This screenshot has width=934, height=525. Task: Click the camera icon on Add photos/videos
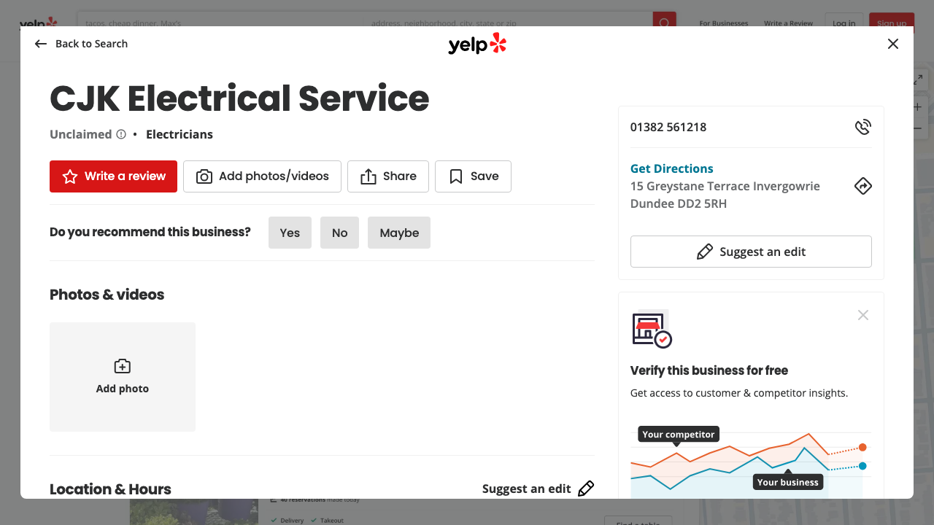(204, 176)
